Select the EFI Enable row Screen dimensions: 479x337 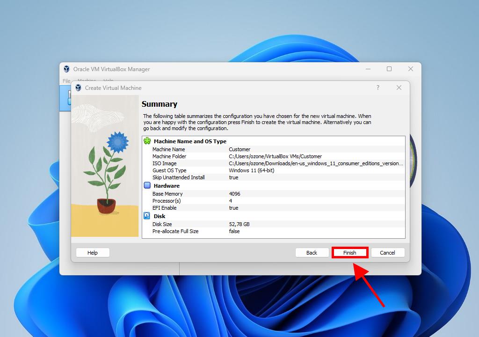tap(273, 208)
